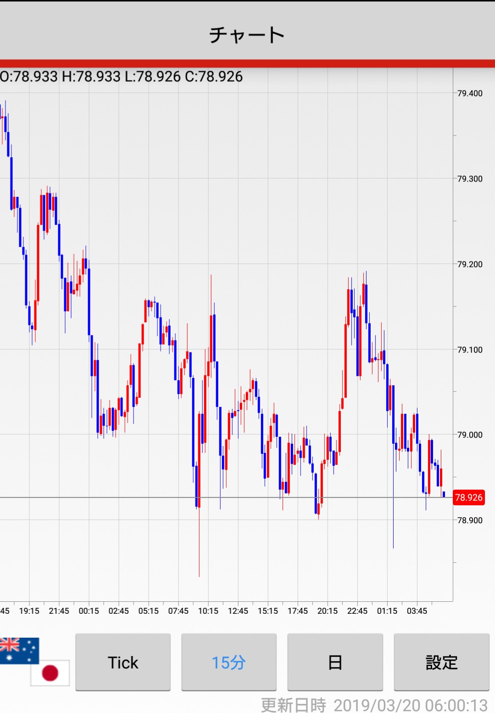Image resolution: width=495 pixels, height=713 pixels.
Task: Click the 79.400 price axis label
Action: pos(470,93)
